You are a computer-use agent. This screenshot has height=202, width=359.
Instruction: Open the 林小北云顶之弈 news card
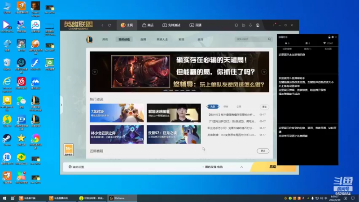coord(117,134)
